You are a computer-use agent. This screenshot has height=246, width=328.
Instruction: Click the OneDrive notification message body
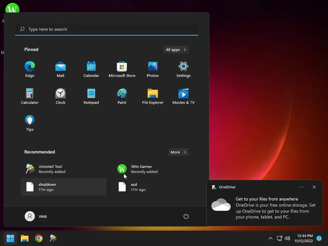point(275,208)
